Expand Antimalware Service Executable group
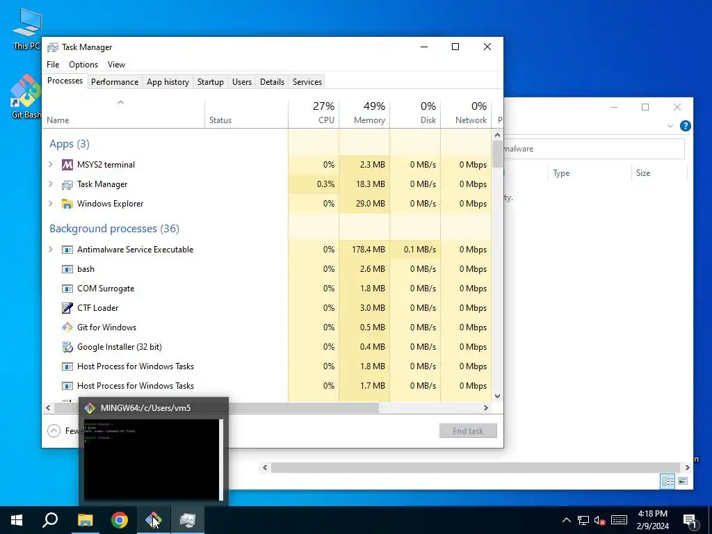 click(x=51, y=250)
